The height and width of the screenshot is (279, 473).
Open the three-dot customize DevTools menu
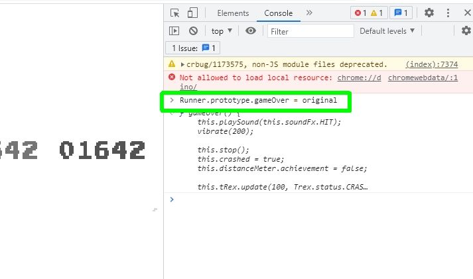(x=448, y=13)
